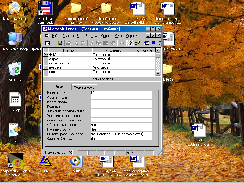Click the field grid scroll up arrow
This screenshot has height=183, width=244.
(158, 51)
